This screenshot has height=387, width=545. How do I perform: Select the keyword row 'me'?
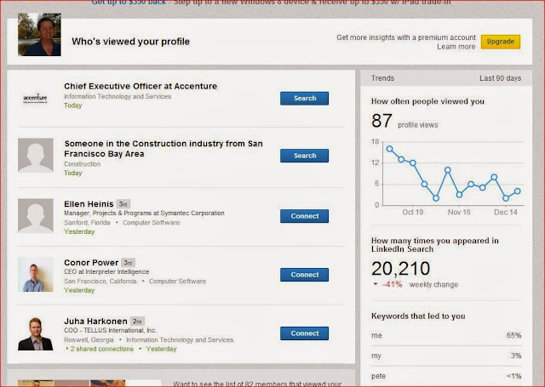point(446,336)
